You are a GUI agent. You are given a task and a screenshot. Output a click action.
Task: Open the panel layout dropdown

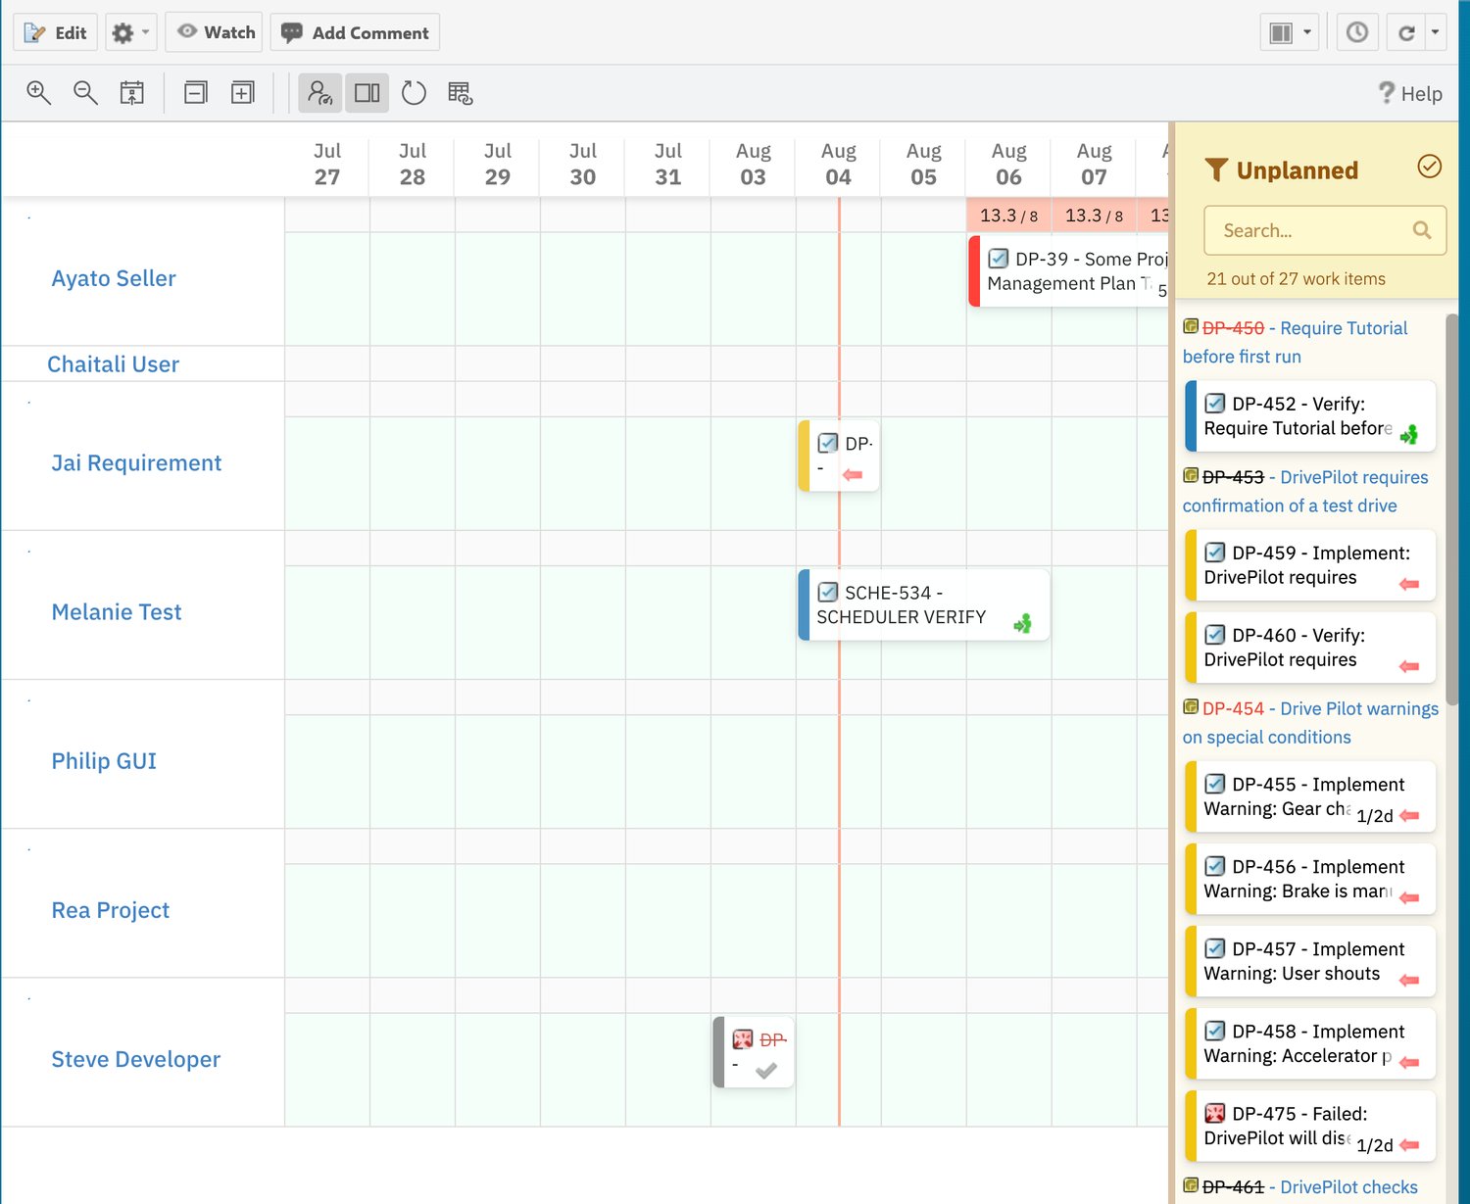(1289, 32)
